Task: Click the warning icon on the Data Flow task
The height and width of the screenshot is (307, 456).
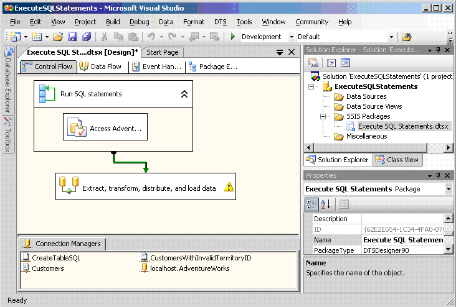Action: click(x=229, y=186)
